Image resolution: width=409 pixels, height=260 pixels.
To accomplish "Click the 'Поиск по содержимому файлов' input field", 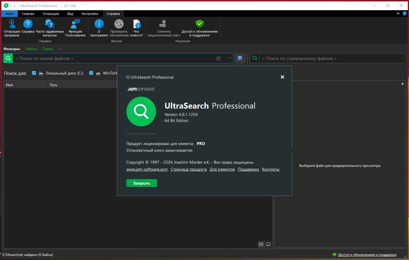I will [x=329, y=58].
